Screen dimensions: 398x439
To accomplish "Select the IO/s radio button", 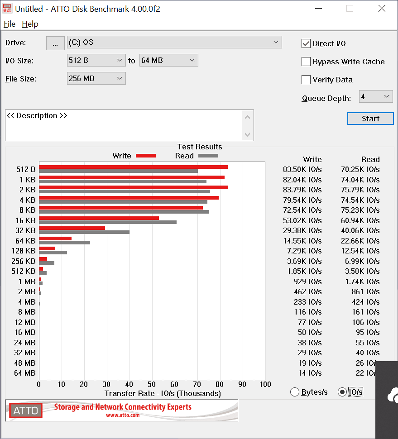I will coord(342,392).
